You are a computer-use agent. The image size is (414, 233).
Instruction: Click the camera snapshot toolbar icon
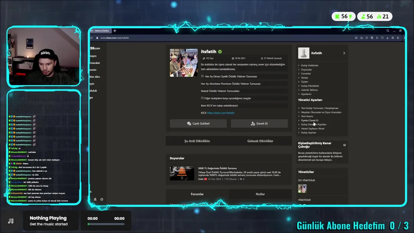361,38
